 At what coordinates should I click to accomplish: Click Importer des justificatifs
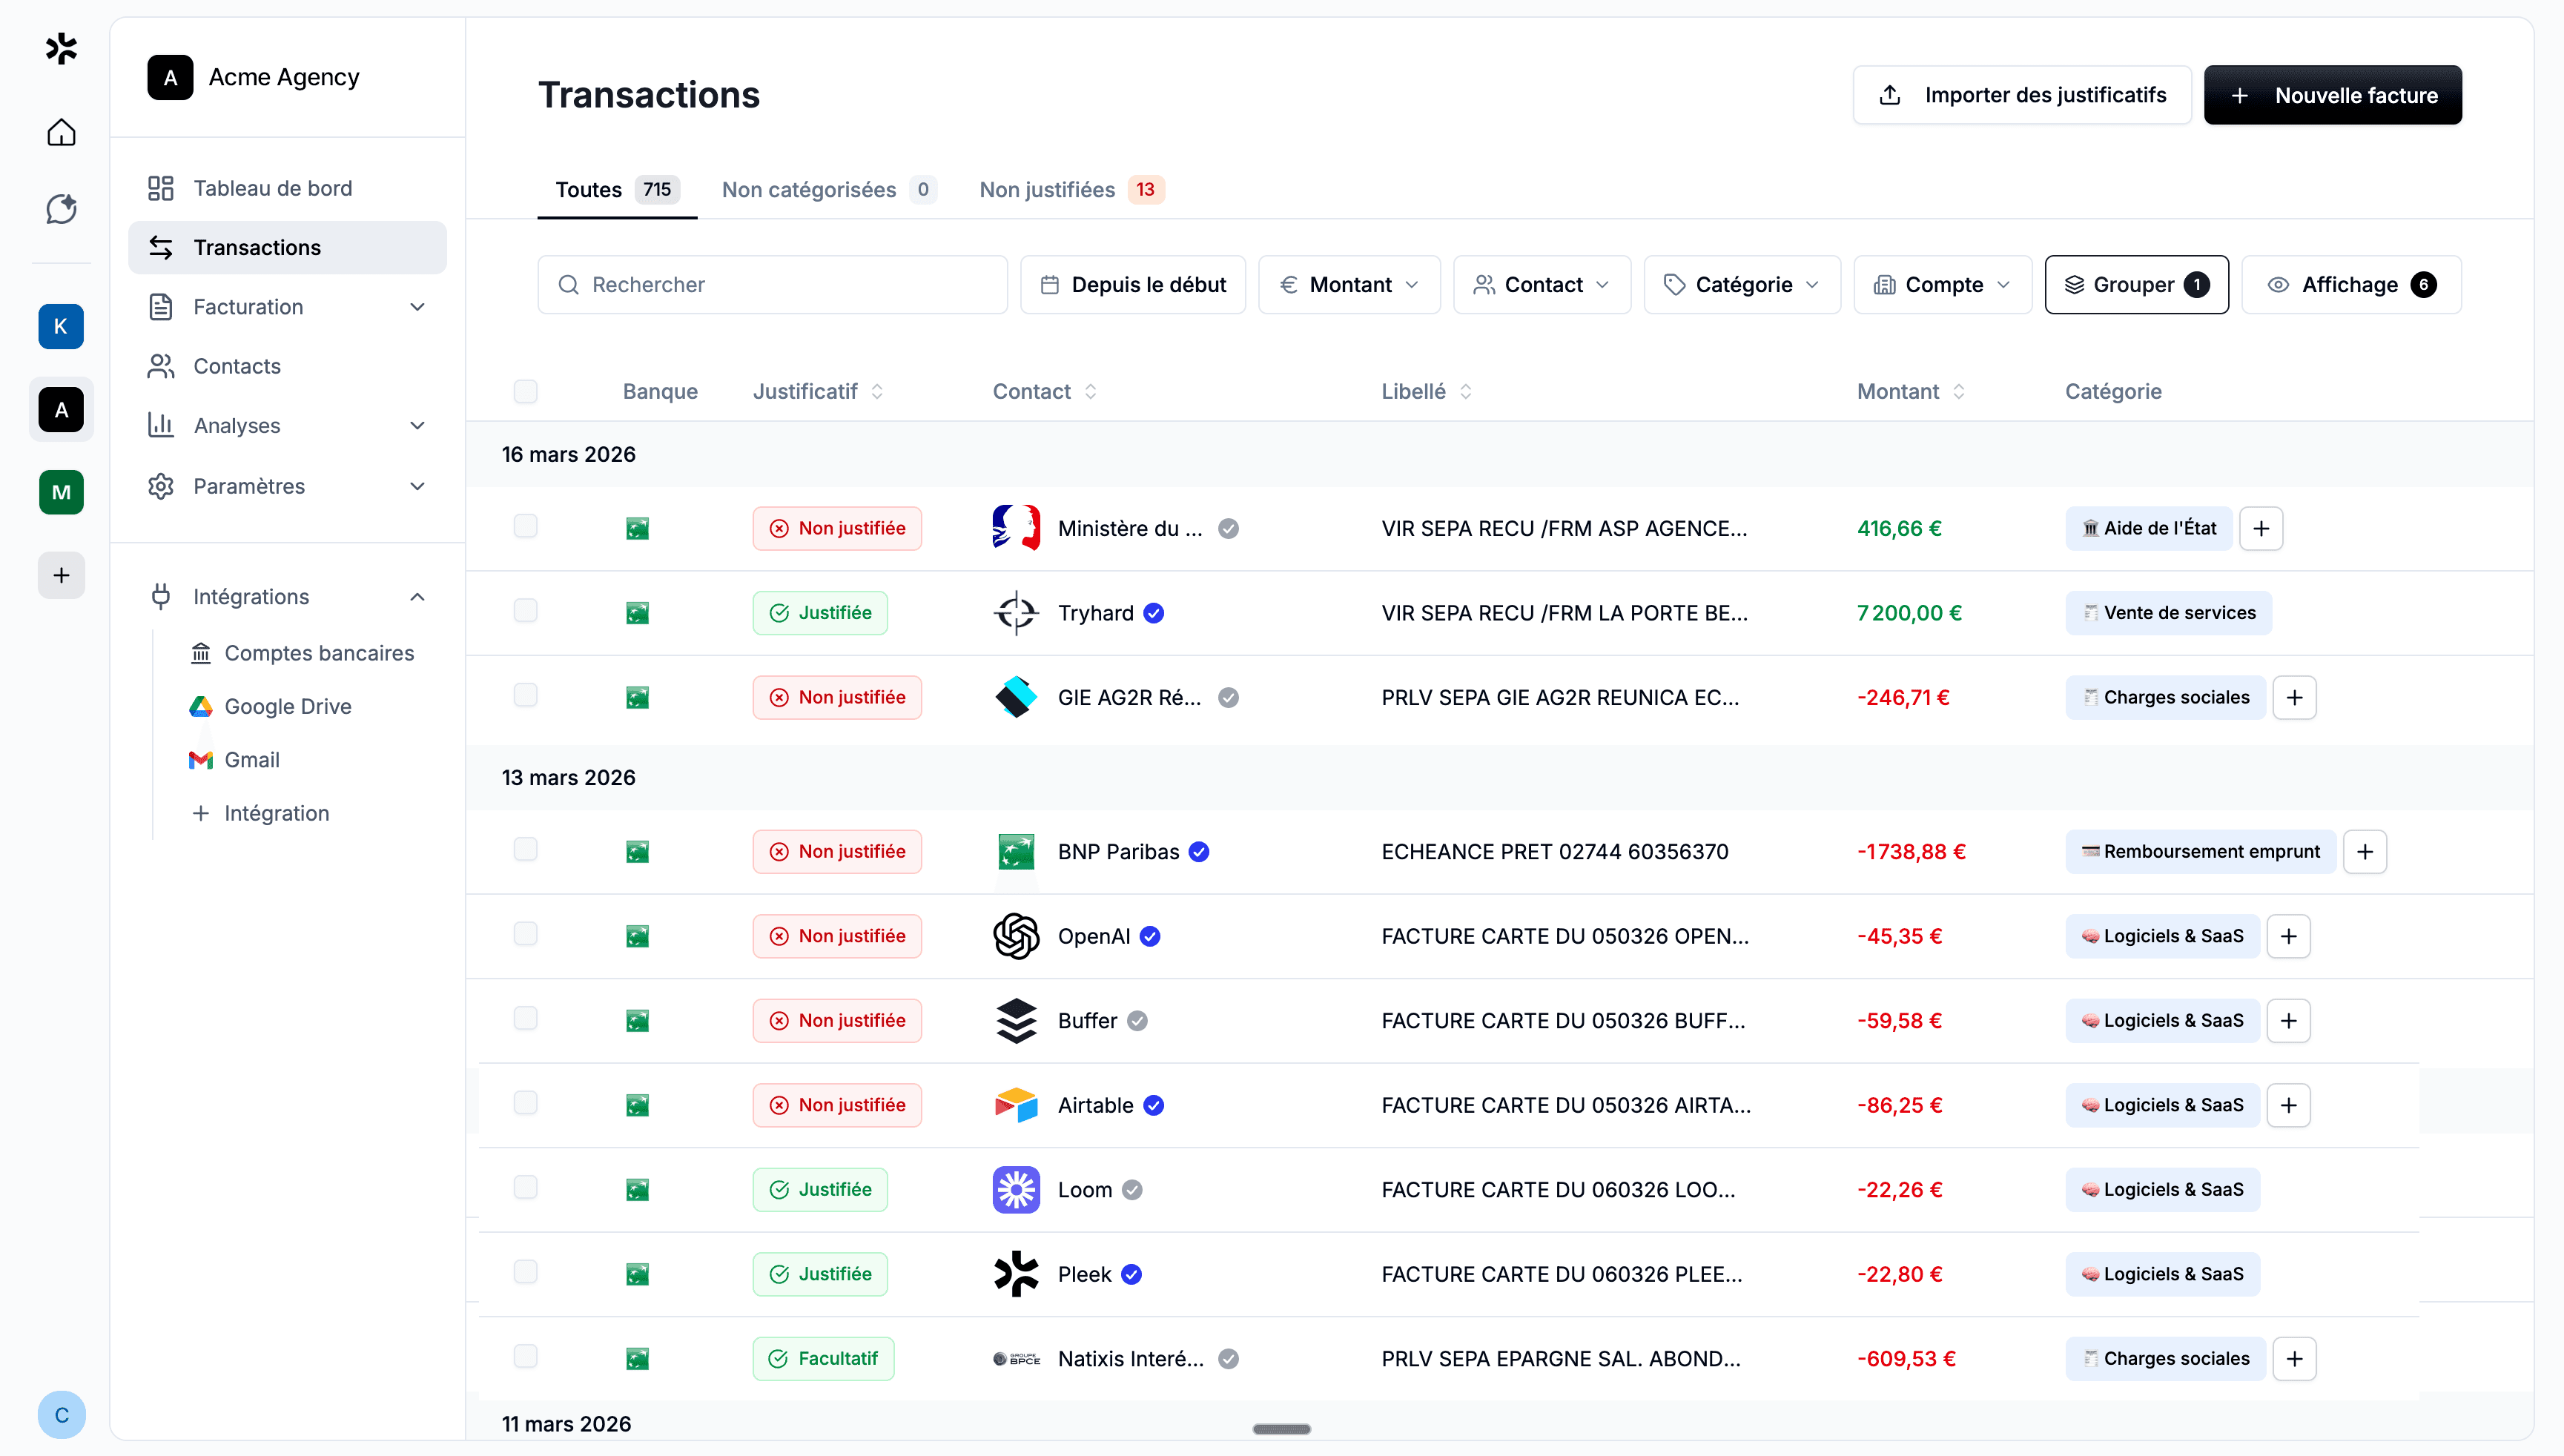pos(2021,94)
